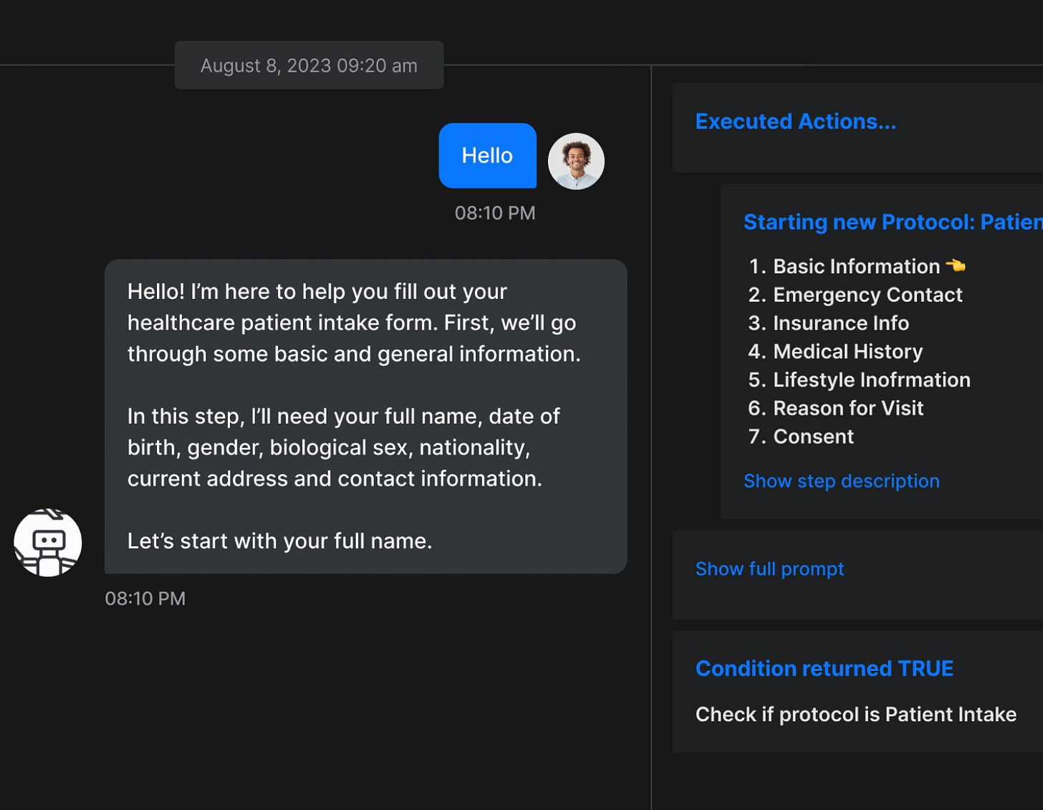Select the bot's intake form reply bubble

click(x=365, y=416)
